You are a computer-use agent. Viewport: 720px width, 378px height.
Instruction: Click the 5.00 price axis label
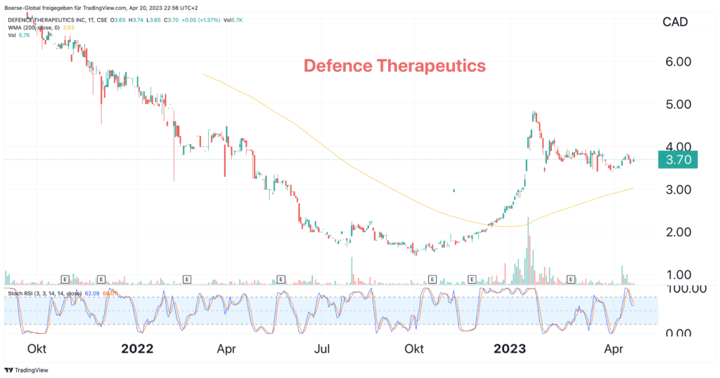tap(679, 104)
